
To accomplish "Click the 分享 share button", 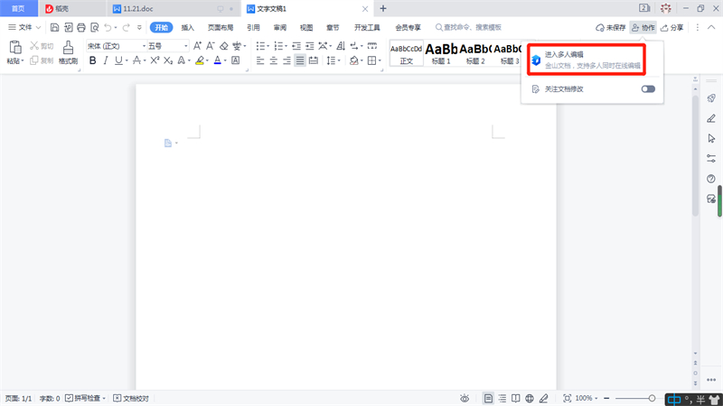I will tap(672, 28).
